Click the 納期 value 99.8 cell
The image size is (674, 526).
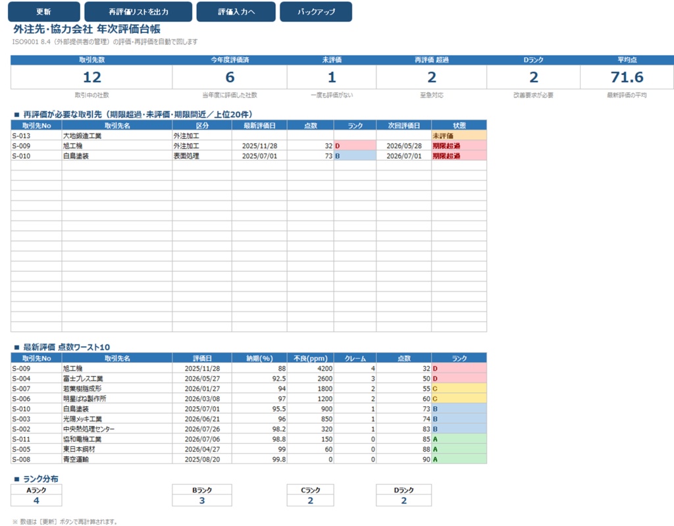point(259,460)
